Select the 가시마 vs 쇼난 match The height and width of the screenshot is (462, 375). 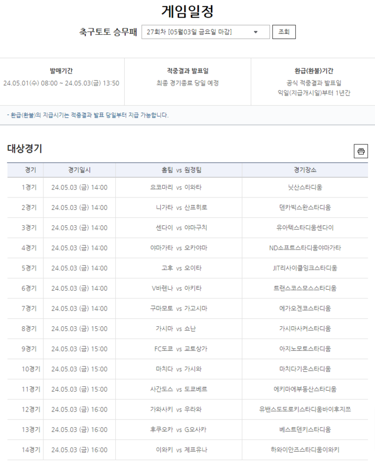[178, 328]
